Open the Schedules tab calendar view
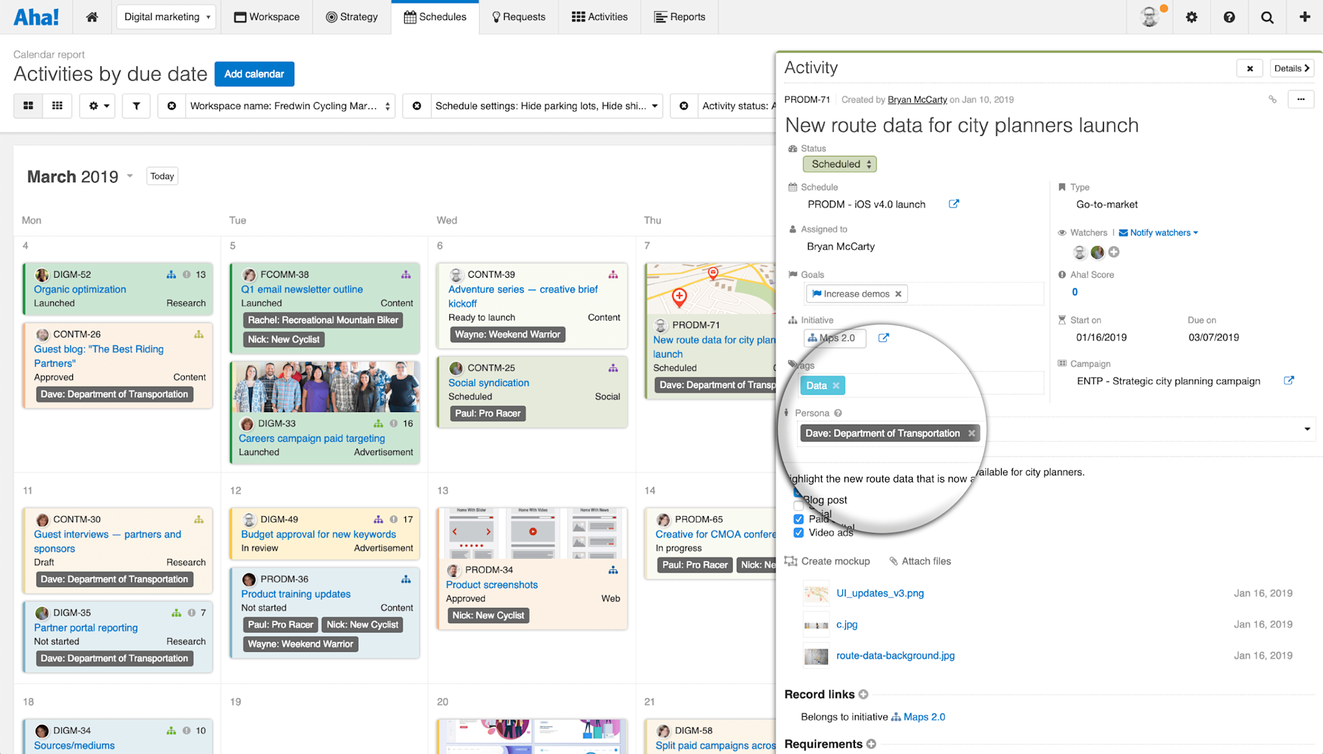1323x754 pixels. (x=435, y=17)
